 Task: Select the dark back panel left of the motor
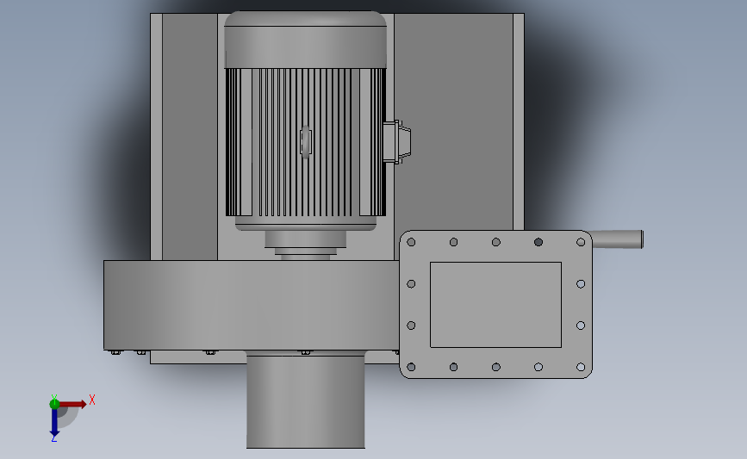[x=190, y=137]
